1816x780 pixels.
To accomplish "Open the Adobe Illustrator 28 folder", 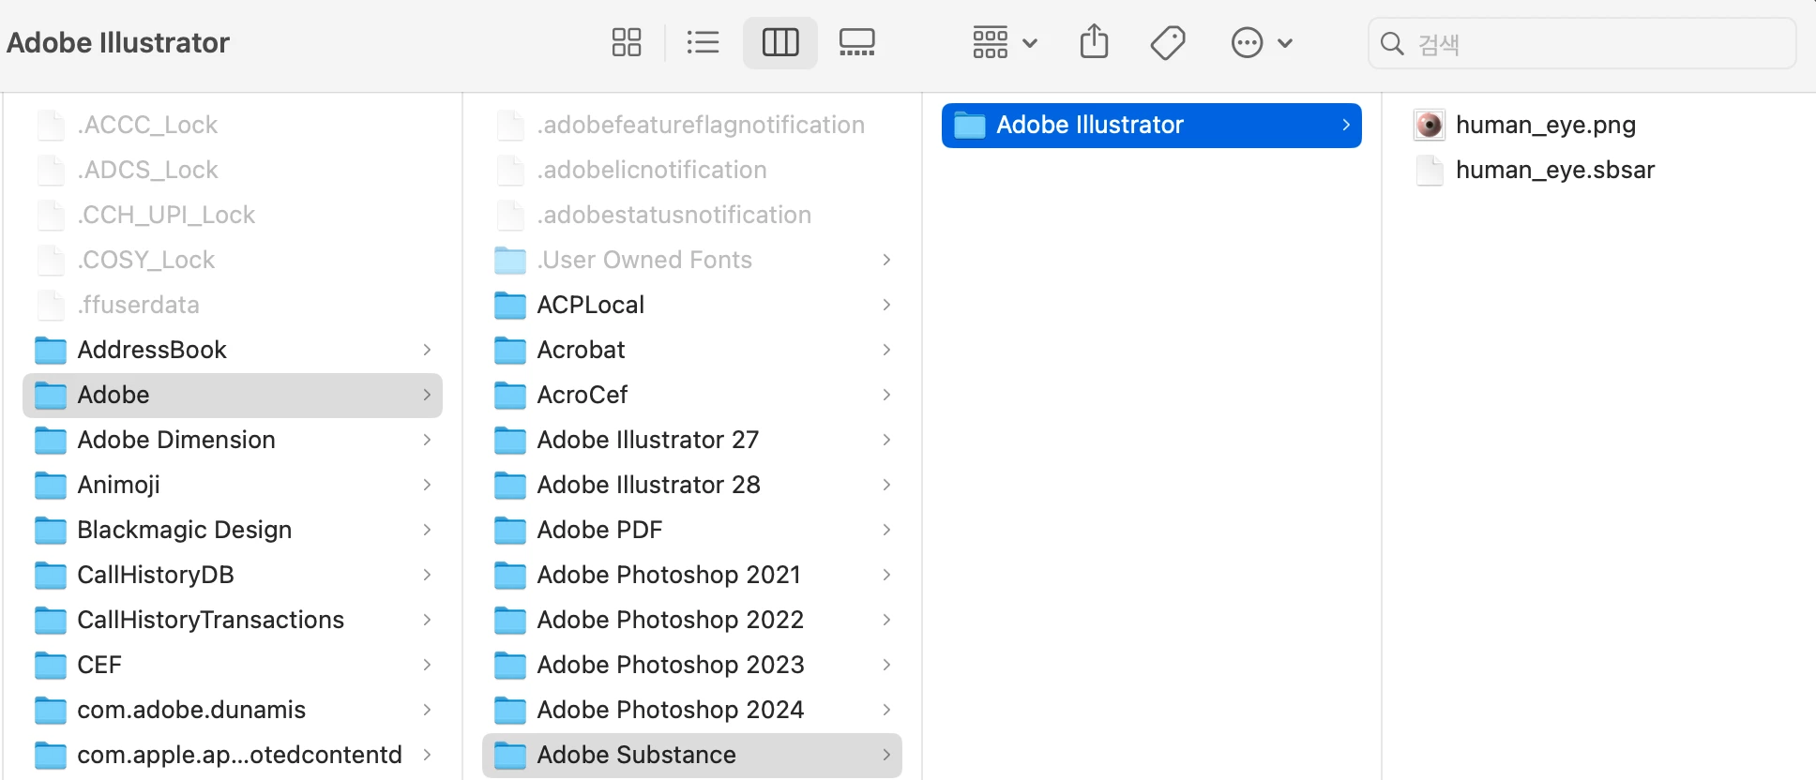I will coord(692,485).
